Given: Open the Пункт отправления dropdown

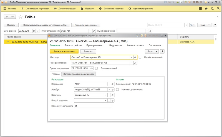Looking at the screenshot, I should pyautogui.click(x=90, y=31).
